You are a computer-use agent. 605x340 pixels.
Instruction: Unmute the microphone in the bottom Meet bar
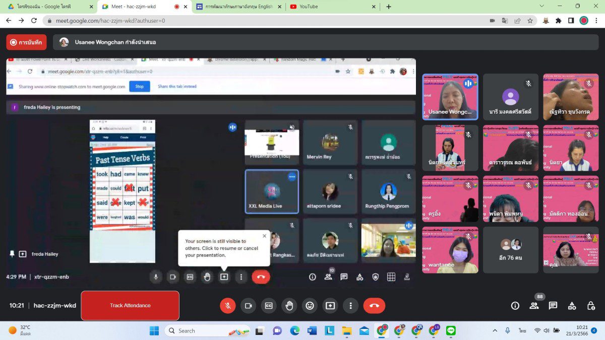pos(228,305)
